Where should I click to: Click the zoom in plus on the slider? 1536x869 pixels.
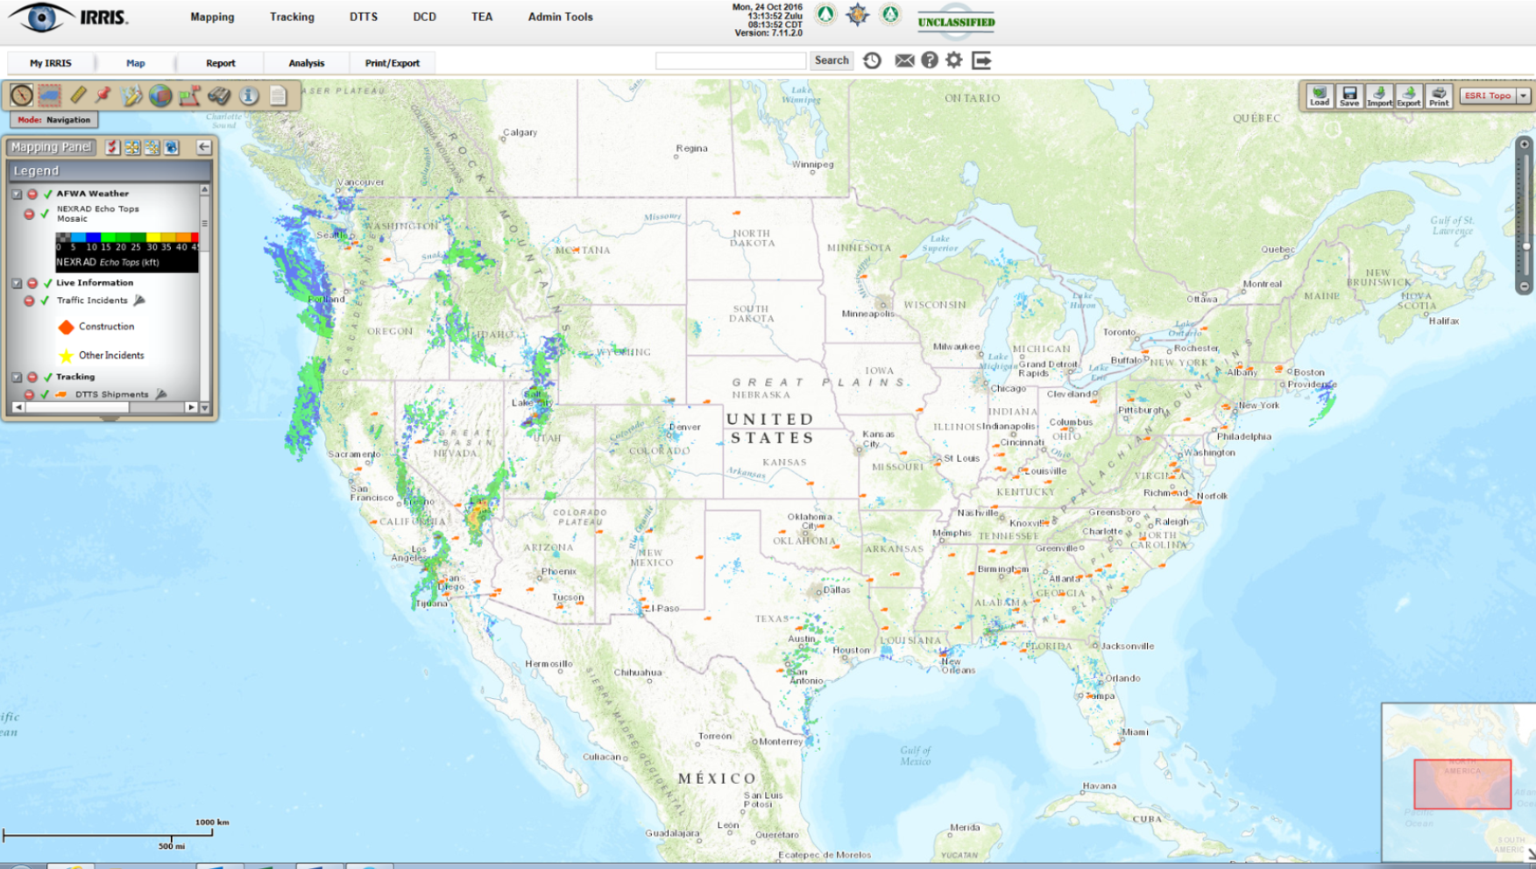tap(1525, 145)
